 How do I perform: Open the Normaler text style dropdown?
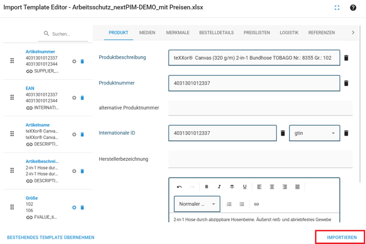197,204
